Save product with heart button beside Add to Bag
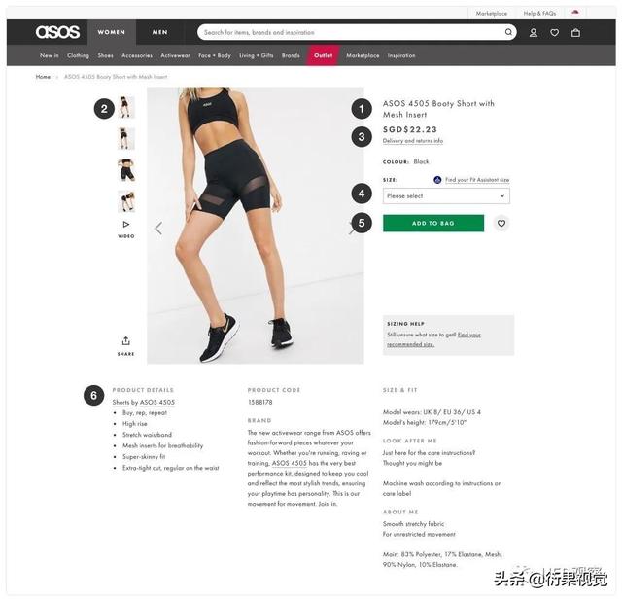Screen dimensions: 622x601 pyautogui.click(x=501, y=223)
